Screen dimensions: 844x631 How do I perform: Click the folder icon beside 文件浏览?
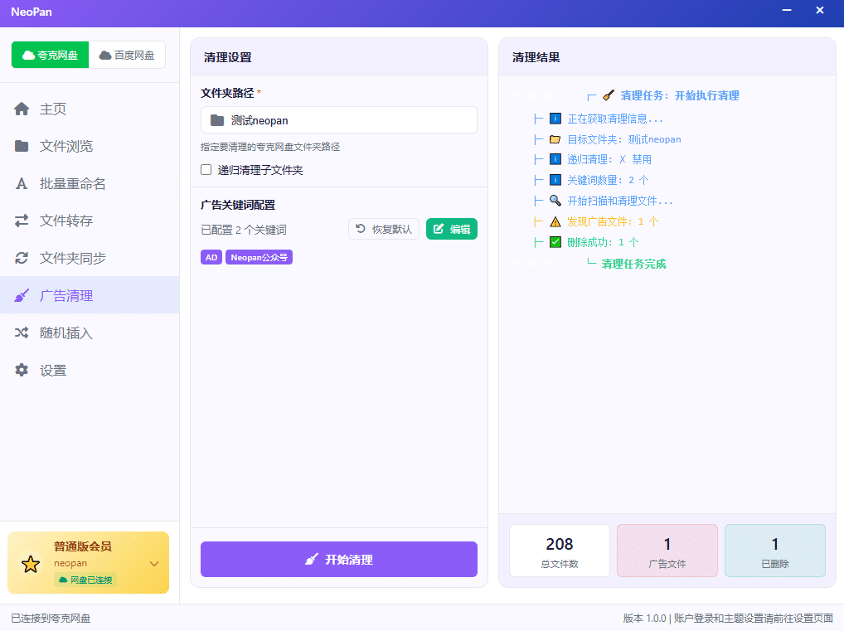pos(22,146)
